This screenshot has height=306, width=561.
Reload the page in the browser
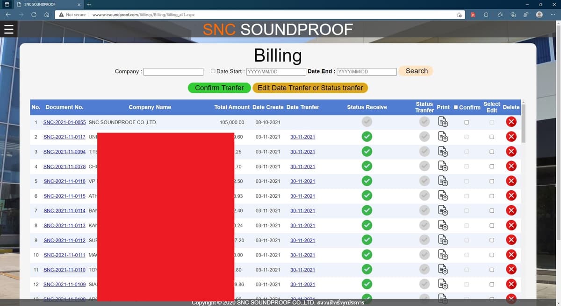34,14
